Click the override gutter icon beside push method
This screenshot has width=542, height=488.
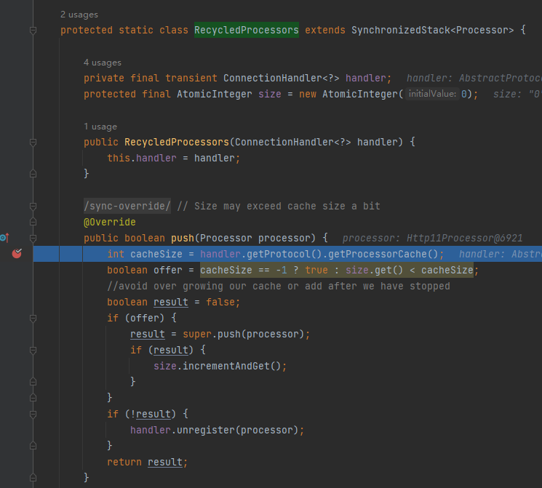tap(4, 238)
